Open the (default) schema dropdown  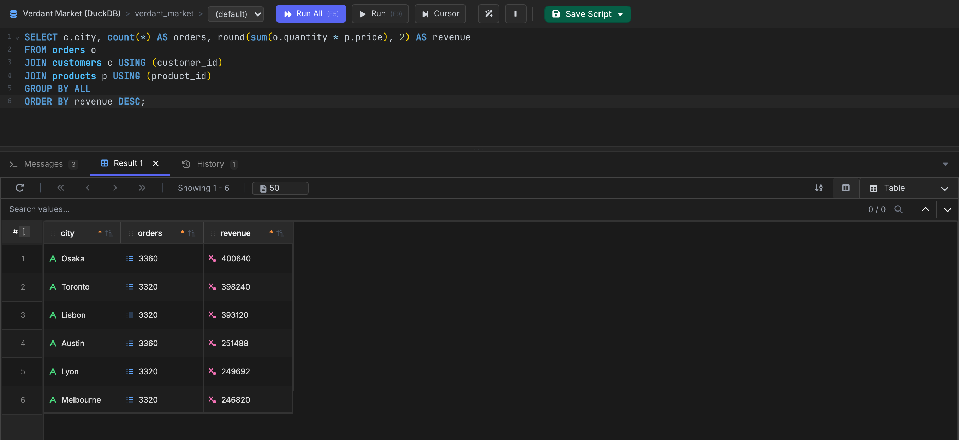click(236, 14)
